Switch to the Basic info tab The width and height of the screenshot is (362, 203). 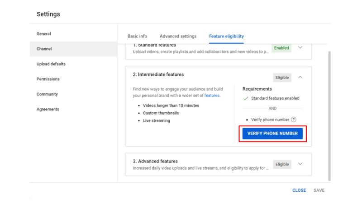[137, 36]
